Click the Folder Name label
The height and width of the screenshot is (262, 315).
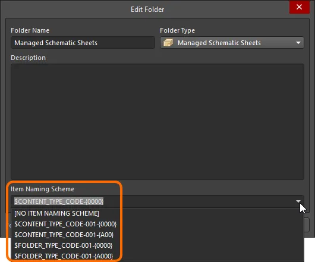(x=30, y=30)
